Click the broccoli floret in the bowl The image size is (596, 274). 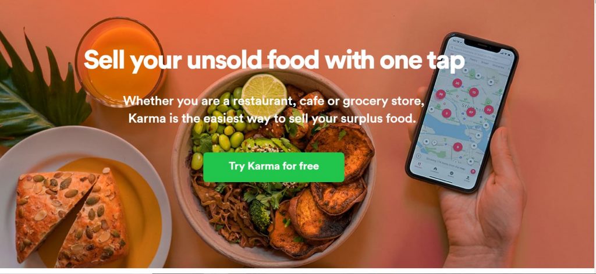pyautogui.click(x=260, y=214)
